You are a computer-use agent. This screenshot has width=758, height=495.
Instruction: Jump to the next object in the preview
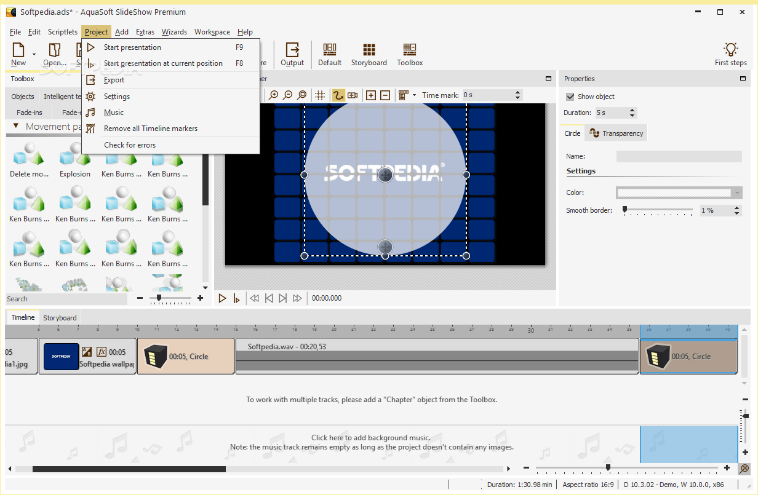(x=283, y=298)
